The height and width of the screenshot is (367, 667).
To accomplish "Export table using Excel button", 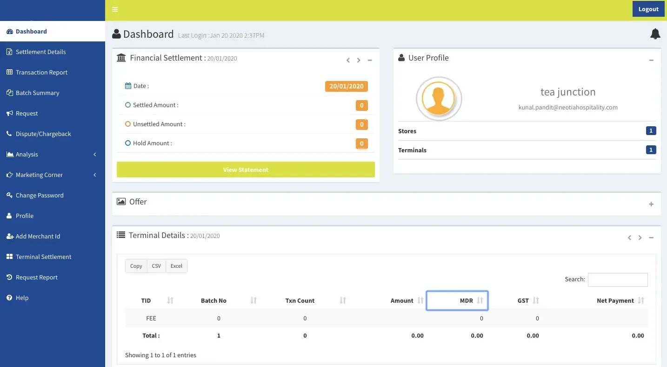I will click(176, 266).
